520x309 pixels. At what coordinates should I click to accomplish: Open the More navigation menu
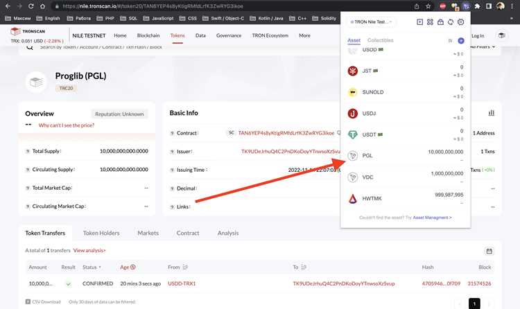pyautogui.click(x=304, y=35)
